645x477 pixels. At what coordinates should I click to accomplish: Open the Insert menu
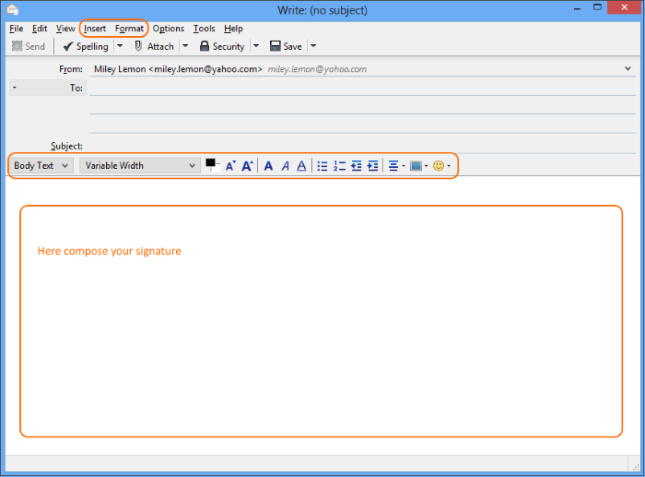(x=95, y=29)
